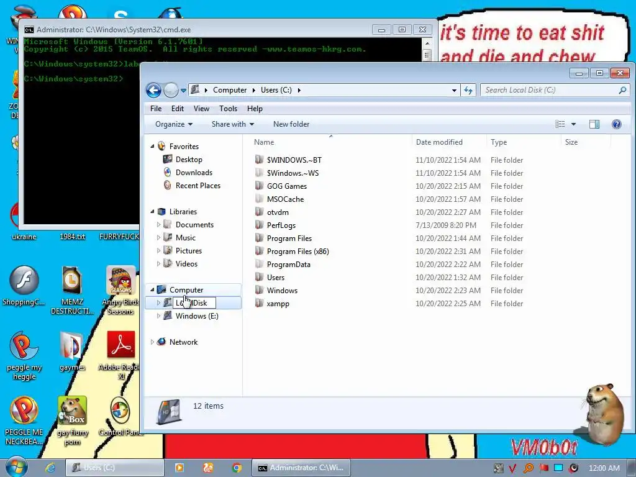The height and width of the screenshot is (477, 636).
Task: Switch to the Administrator cmd taskbar button
Action: 301,468
